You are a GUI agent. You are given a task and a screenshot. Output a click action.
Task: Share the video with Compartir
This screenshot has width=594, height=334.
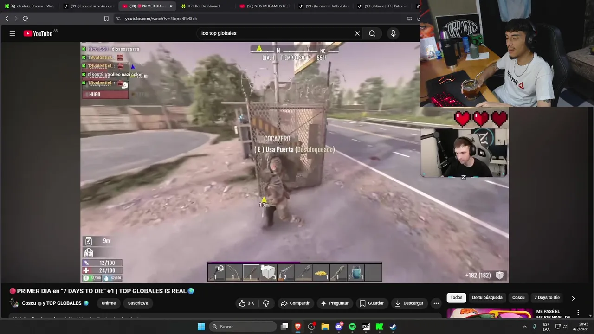pos(295,303)
